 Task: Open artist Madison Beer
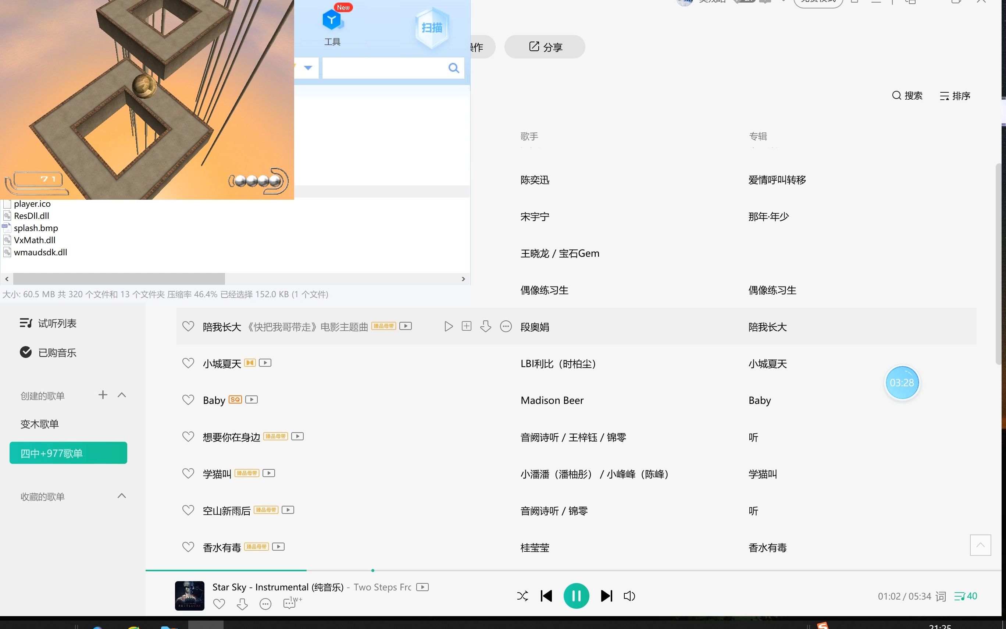[552, 400]
